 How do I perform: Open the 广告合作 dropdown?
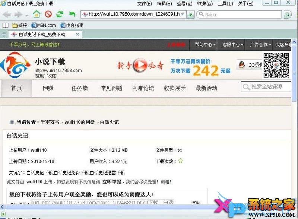260,45
